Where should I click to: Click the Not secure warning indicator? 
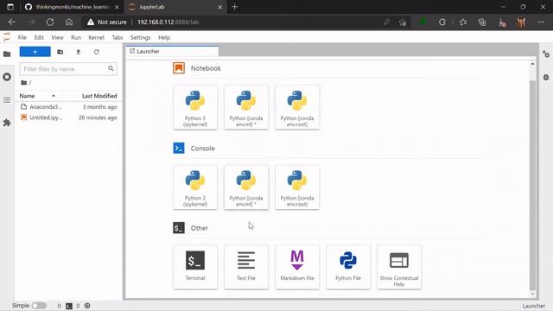point(106,22)
